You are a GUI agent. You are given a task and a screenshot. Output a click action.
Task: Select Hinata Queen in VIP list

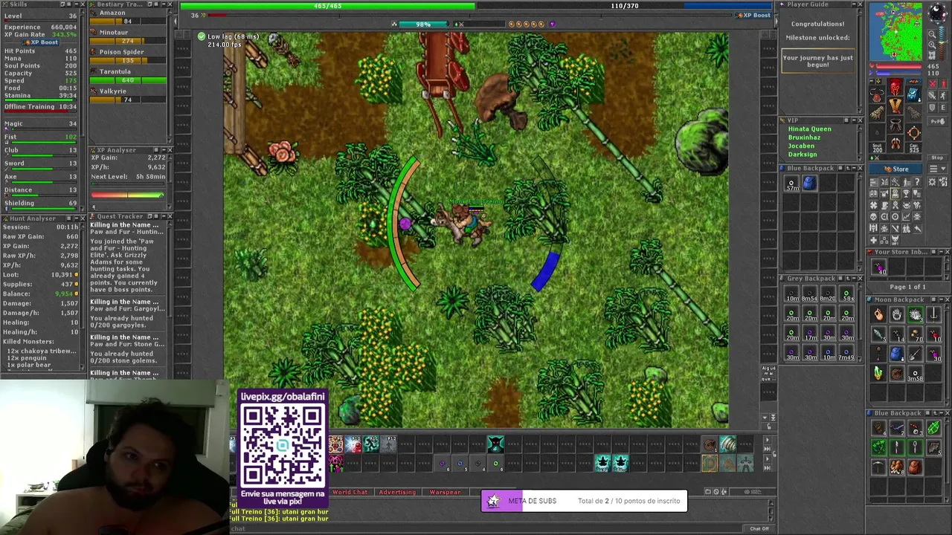[x=810, y=129]
